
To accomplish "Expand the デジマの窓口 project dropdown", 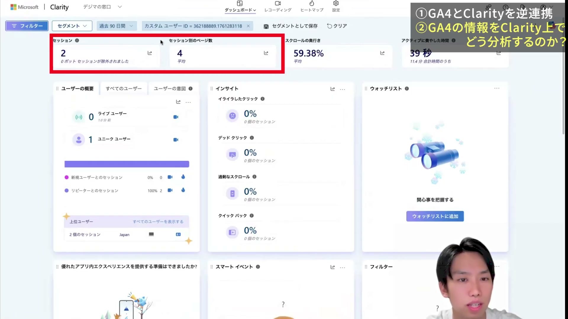I will tap(102, 7).
